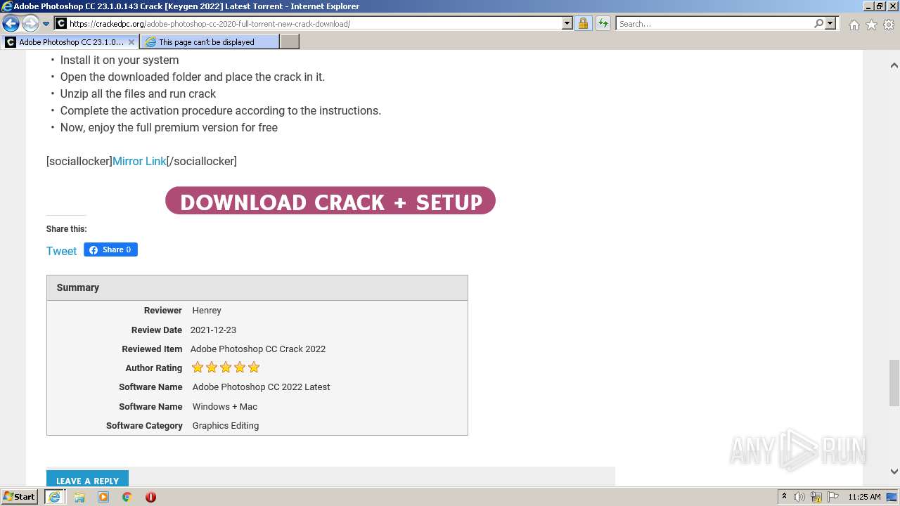
Task: Click 'Graphics Editing' category value
Action: (226, 425)
